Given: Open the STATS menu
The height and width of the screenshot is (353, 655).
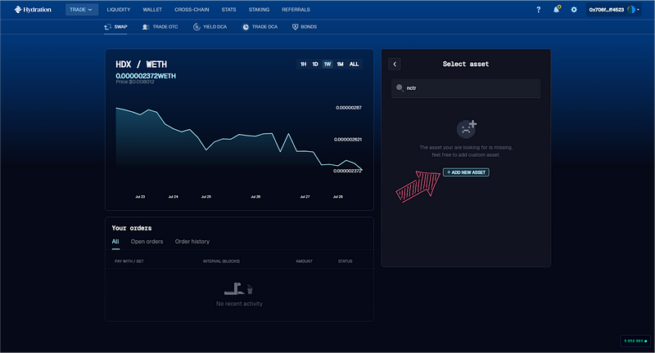Looking at the screenshot, I should 228,10.
